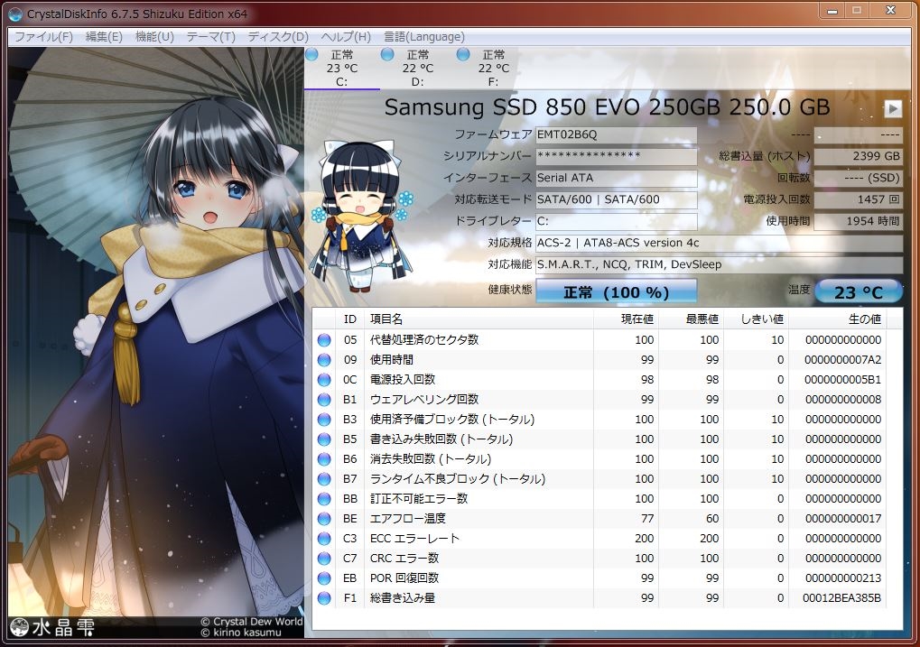This screenshot has width=920, height=647.
Task: Click the status orb for row BB
Action: [324, 499]
